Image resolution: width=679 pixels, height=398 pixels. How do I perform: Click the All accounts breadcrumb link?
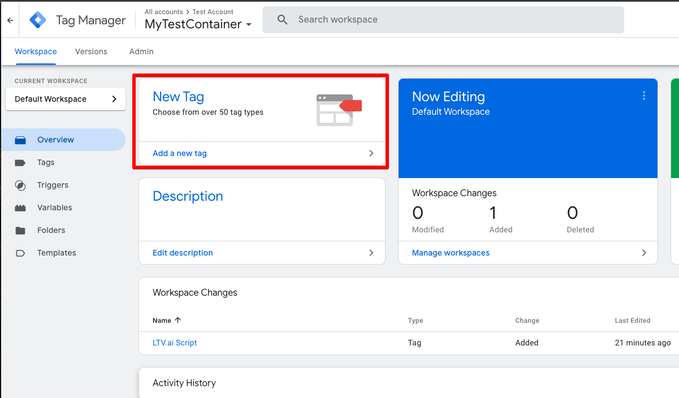point(164,11)
